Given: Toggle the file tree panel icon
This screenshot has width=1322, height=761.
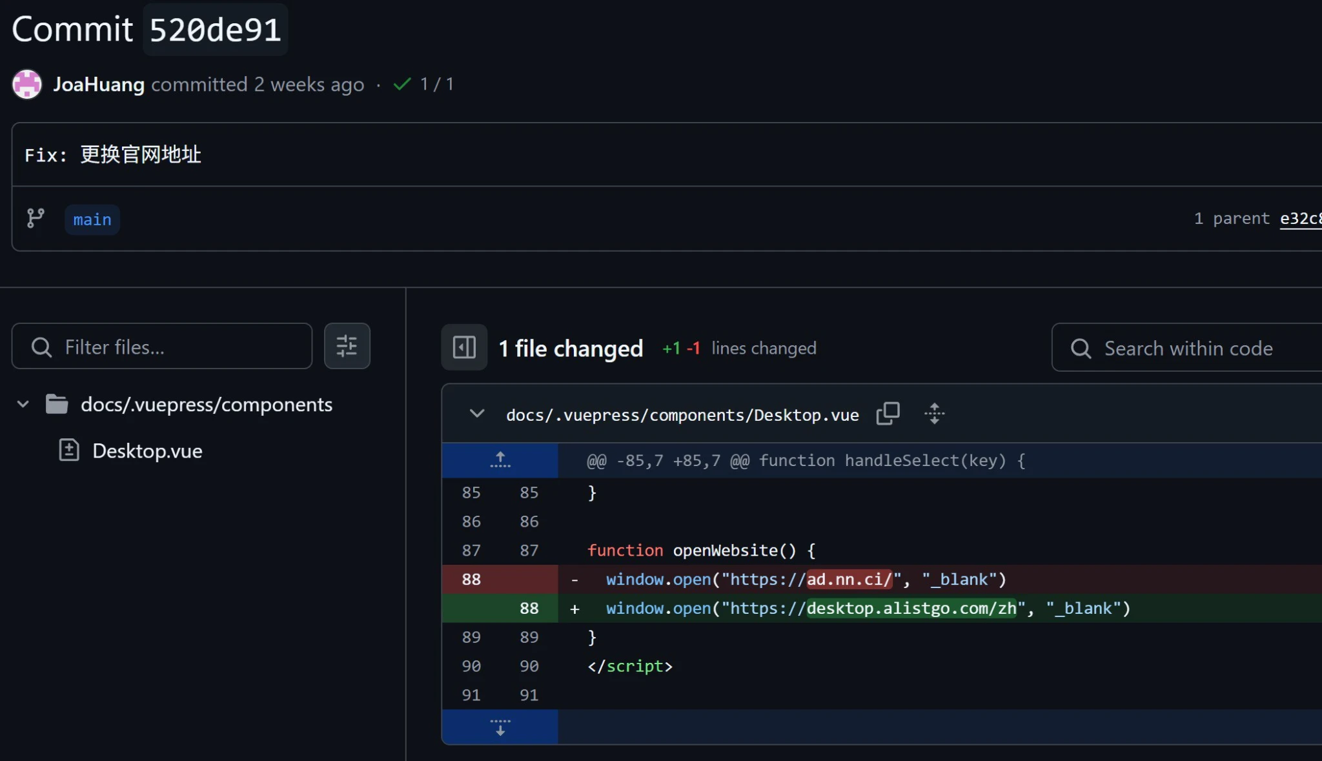Looking at the screenshot, I should click(x=464, y=347).
